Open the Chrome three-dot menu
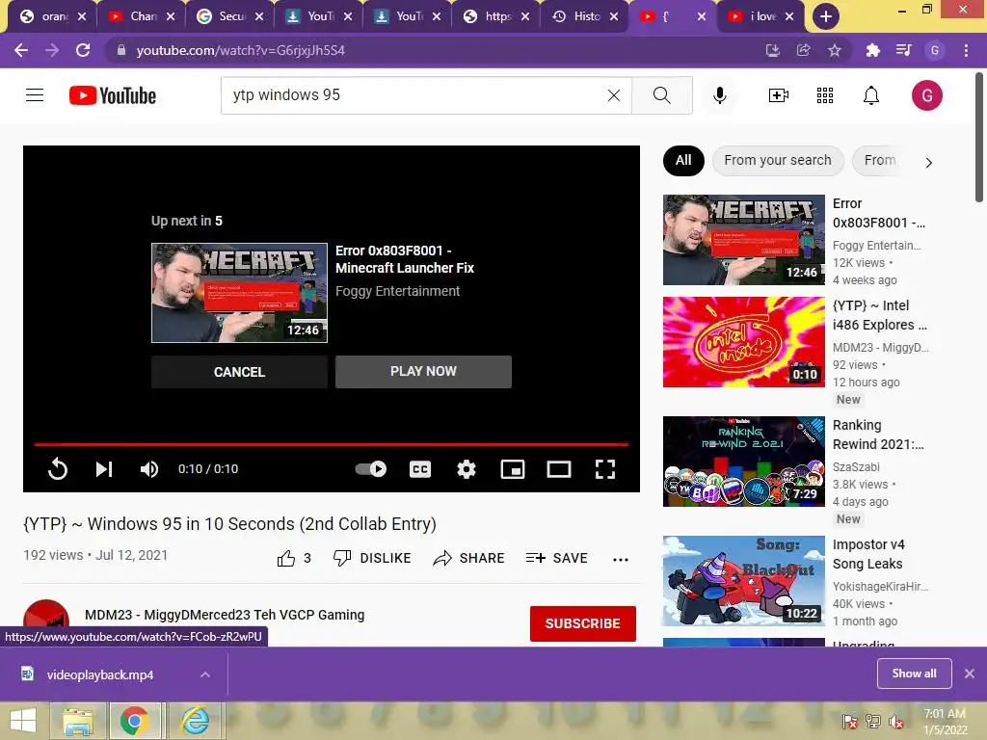The height and width of the screenshot is (740, 987). pyautogui.click(x=966, y=50)
